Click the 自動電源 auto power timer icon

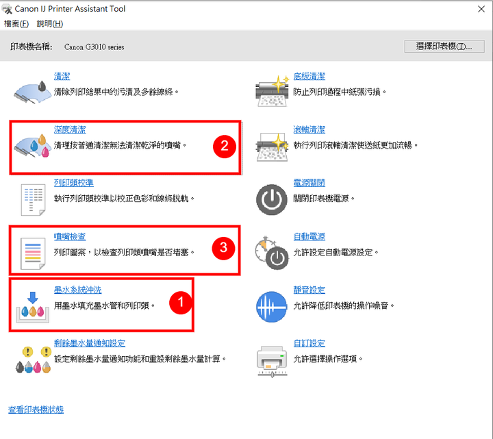click(272, 253)
